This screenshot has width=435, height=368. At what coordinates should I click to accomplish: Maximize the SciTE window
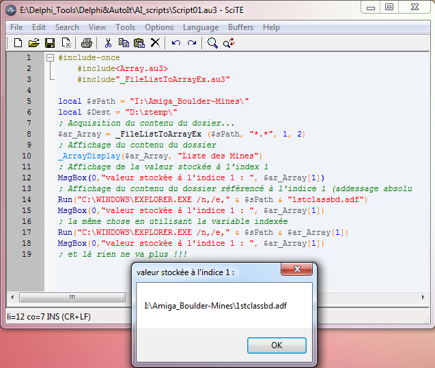click(x=389, y=8)
